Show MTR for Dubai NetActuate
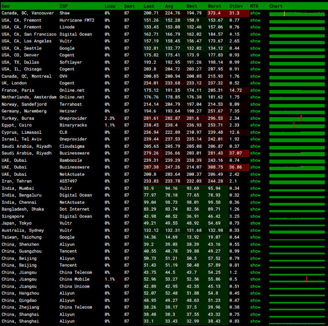Screen dimensions: 328x326 [x=255, y=174]
